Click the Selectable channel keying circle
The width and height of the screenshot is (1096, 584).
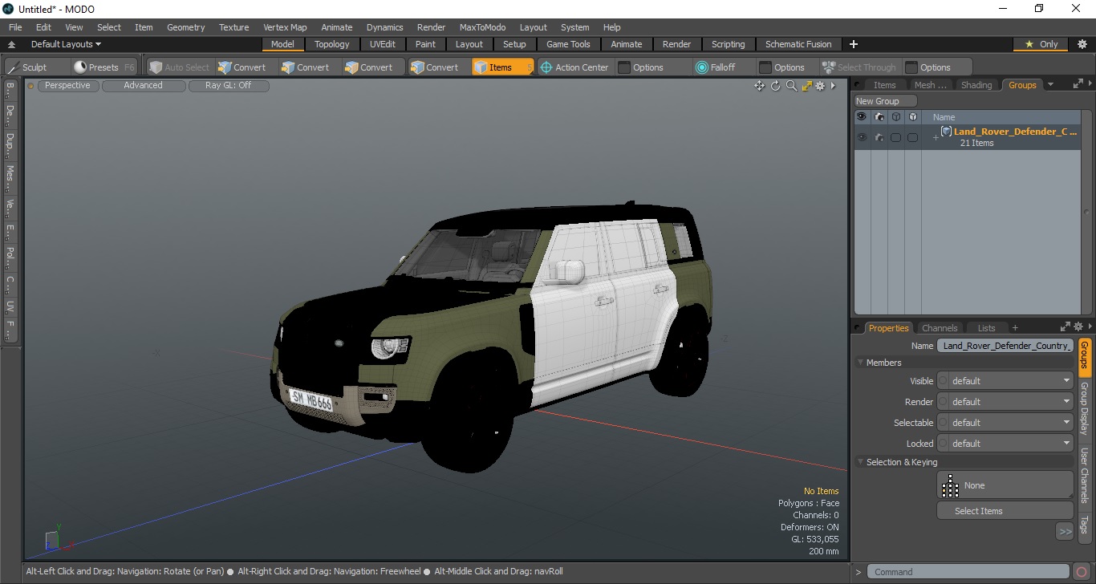[x=943, y=423]
